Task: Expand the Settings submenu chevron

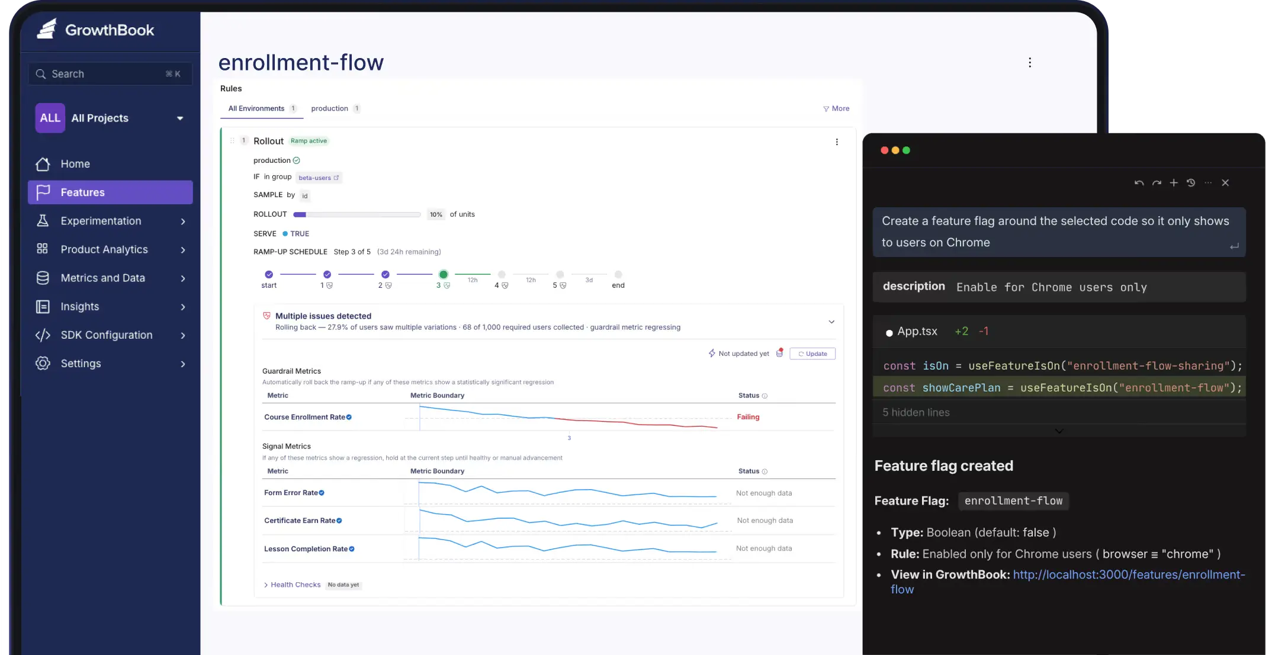Action: click(x=183, y=364)
